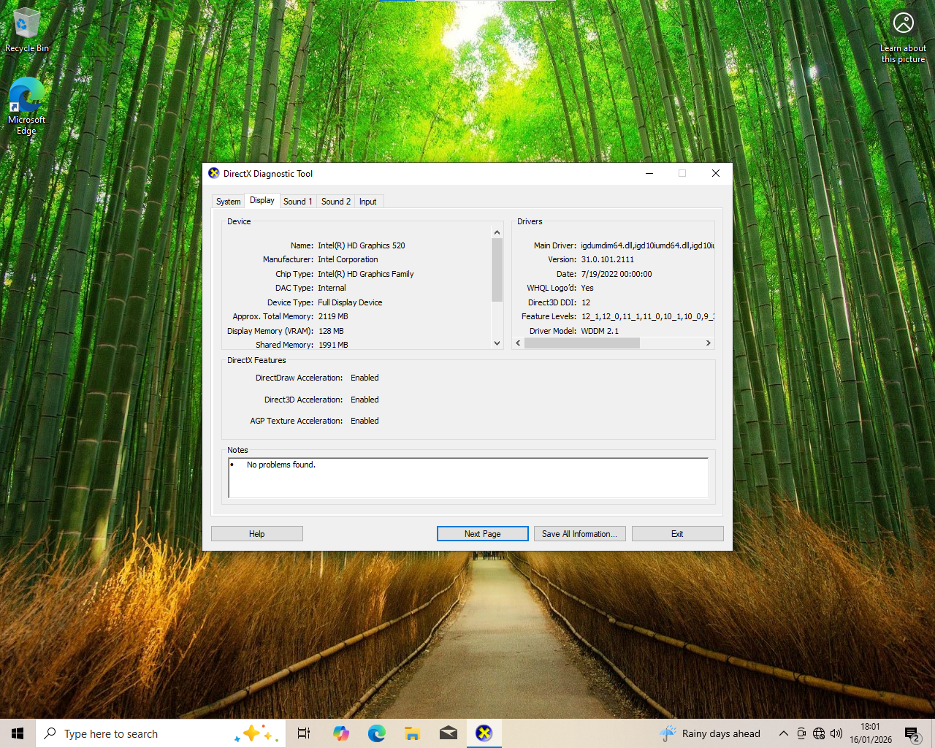
Task: Open Copilot from the taskbar
Action: (340, 733)
